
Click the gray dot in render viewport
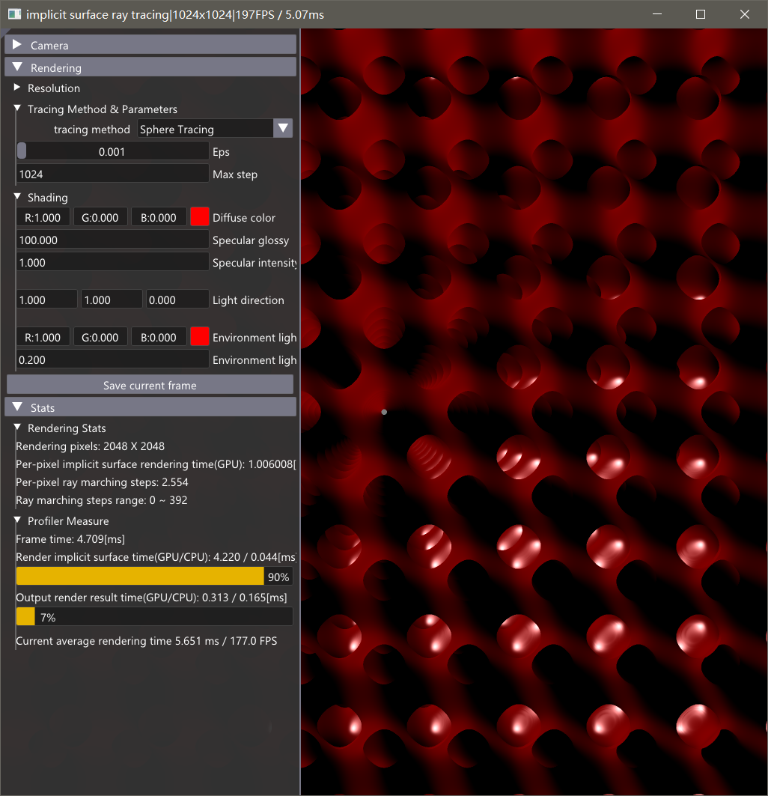384,412
